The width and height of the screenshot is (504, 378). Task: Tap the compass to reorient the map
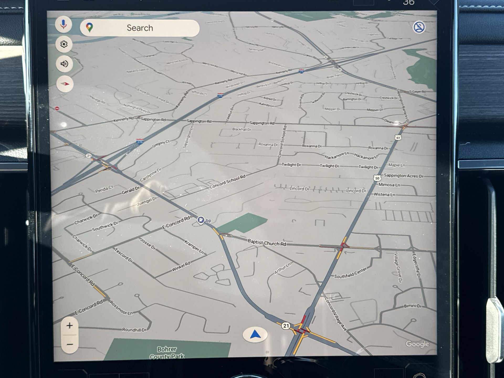(x=65, y=84)
